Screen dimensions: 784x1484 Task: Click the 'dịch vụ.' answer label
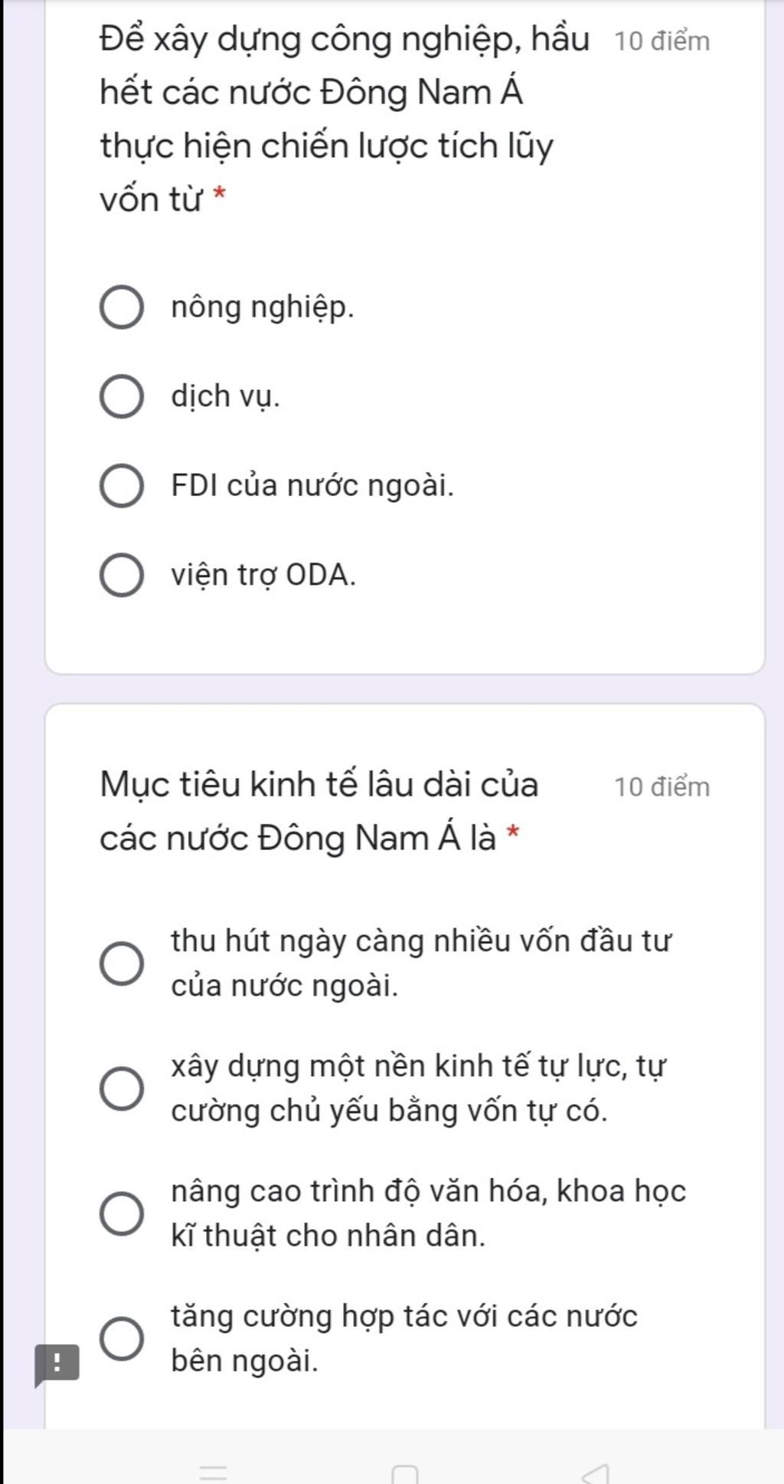225,397
